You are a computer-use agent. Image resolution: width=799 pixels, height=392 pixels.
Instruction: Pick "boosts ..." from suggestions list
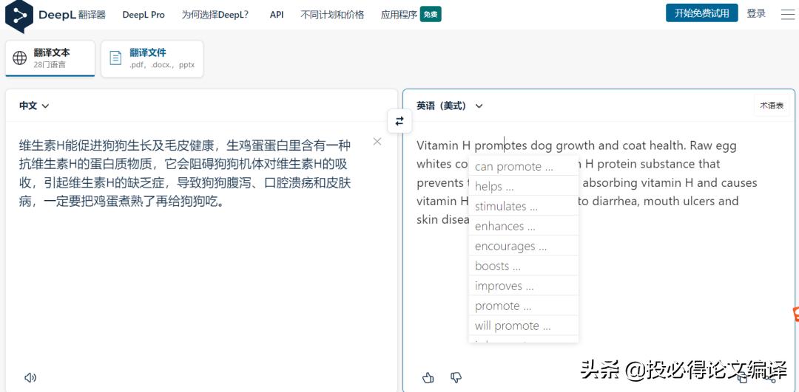[x=497, y=266]
